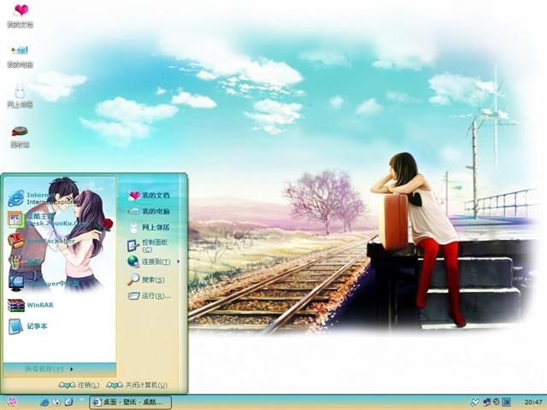Open 我的文档 in the Start menu
The height and width of the screenshot is (410, 547).
(149, 196)
